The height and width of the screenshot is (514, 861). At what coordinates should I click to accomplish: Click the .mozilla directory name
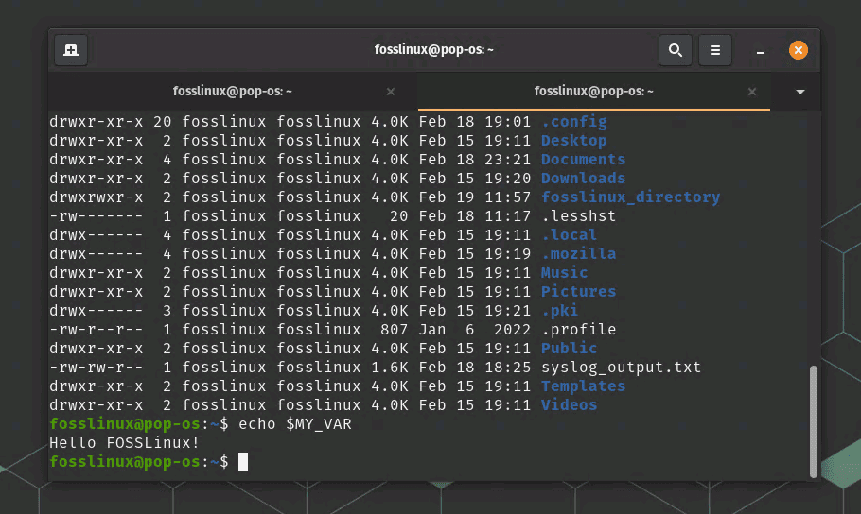(579, 254)
